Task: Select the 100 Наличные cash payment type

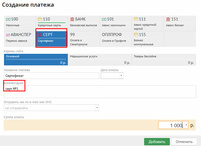Action: point(20,22)
